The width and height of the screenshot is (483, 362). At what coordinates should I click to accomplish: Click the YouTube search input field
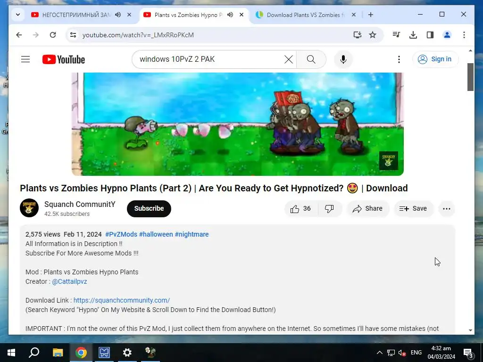pyautogui.click(x=209, y=59)
